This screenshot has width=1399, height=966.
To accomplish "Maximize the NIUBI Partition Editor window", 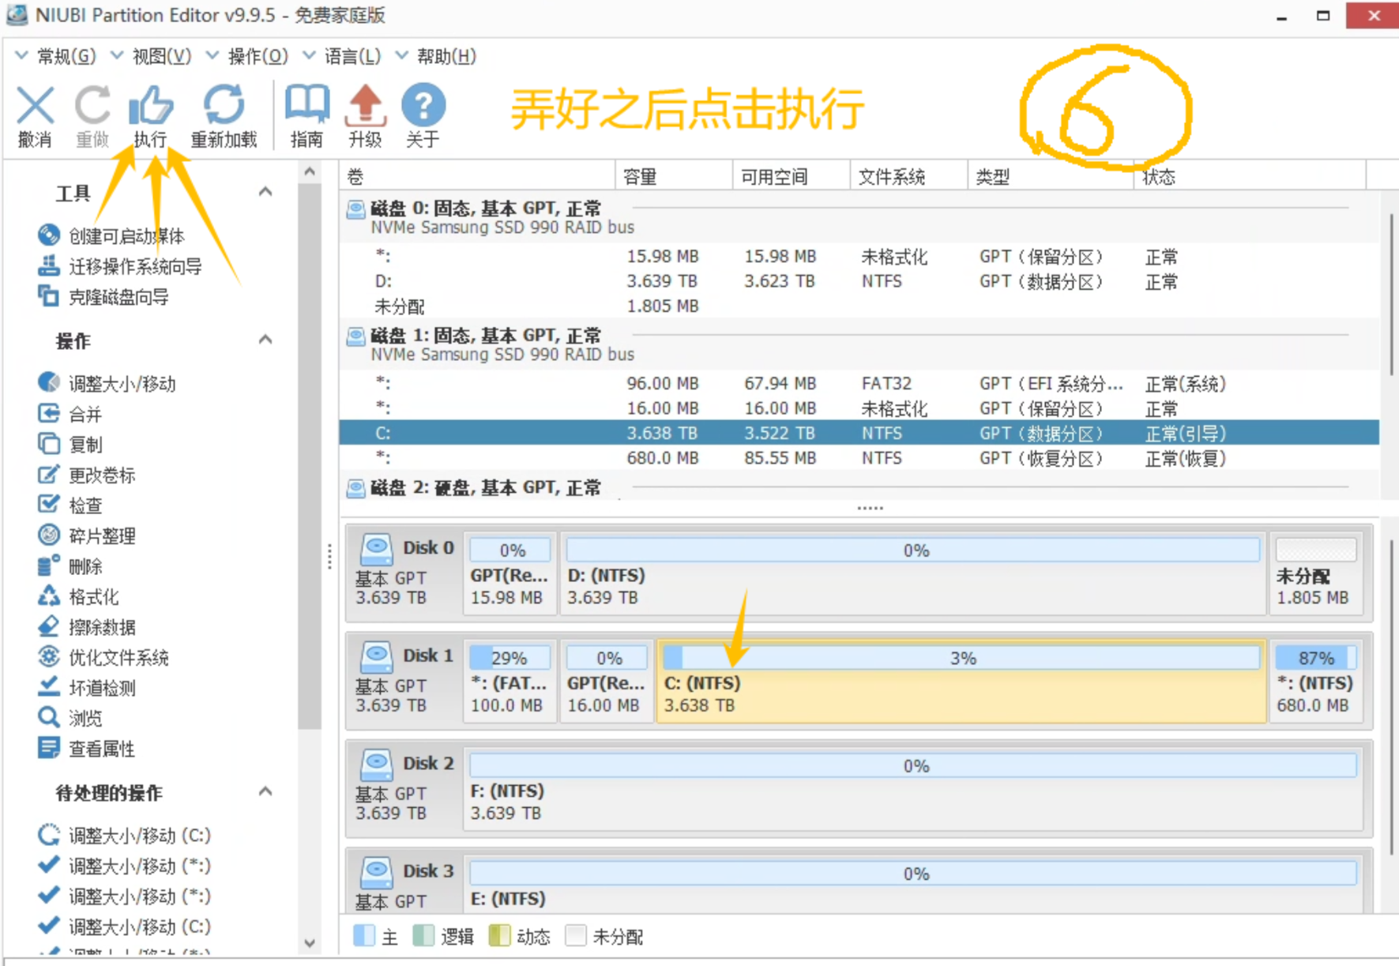I will pyautogui.click(x=1323, y=16).
